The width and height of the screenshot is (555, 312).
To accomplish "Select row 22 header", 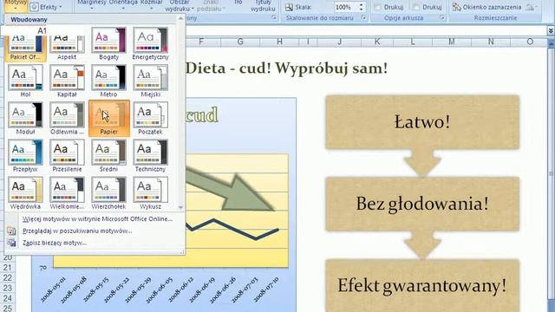I will [x=8, y=277].
